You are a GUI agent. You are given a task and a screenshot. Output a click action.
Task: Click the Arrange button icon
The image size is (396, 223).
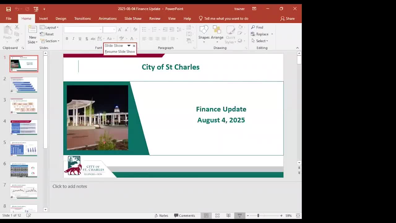(217, 30)
